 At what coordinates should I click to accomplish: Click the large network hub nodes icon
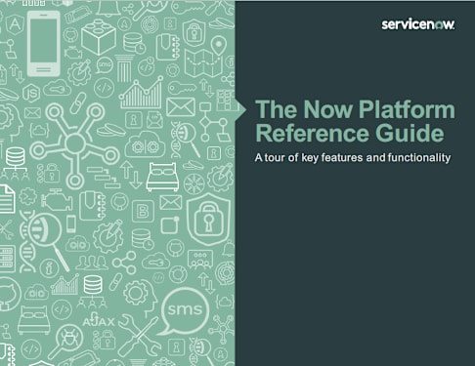point(74,145)
